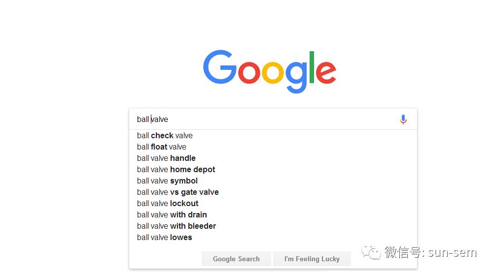
Task: Choose the "ball float valve" suggestion
Action: [x=162, y=147]
